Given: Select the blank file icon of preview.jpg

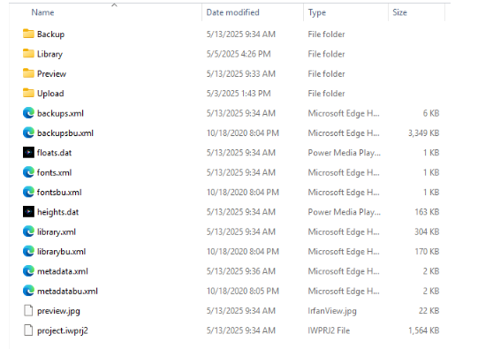Looking at the screenshot, I should click(28, 311).
